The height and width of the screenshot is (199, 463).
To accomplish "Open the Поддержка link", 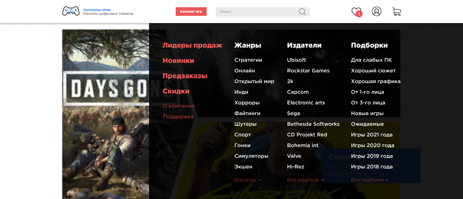I will click(x=178, y=117).
